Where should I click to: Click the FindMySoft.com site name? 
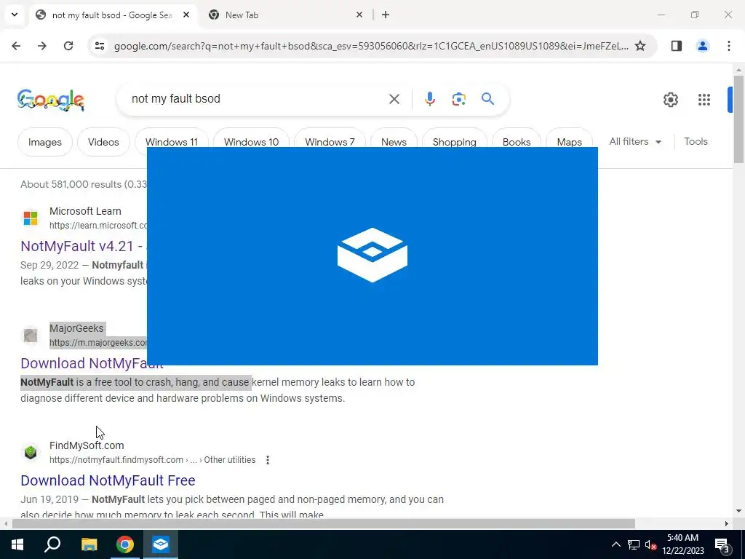[x=87, y=445]
